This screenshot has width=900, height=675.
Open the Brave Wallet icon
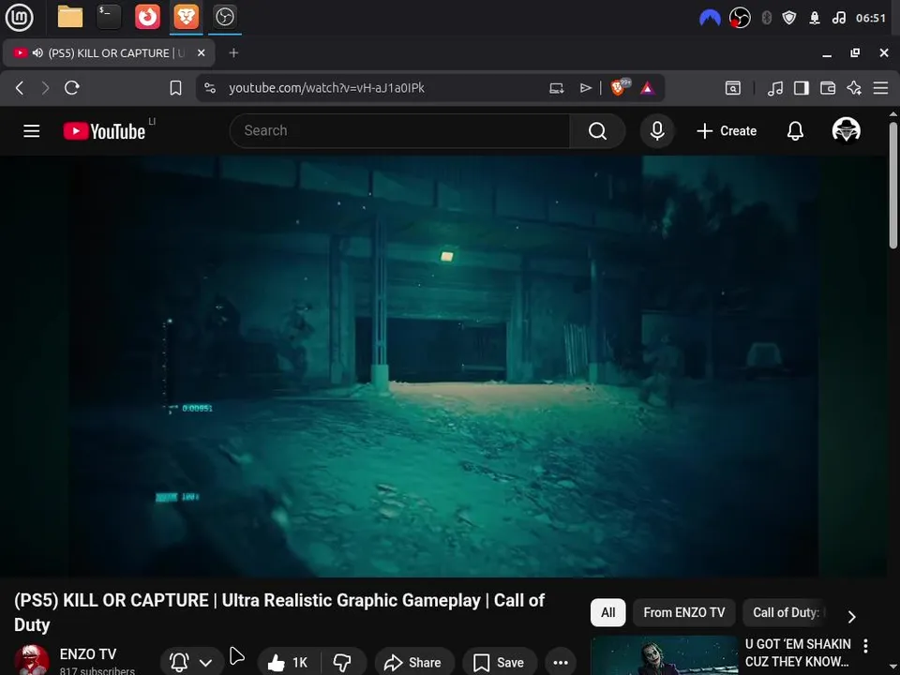[828, 88]
